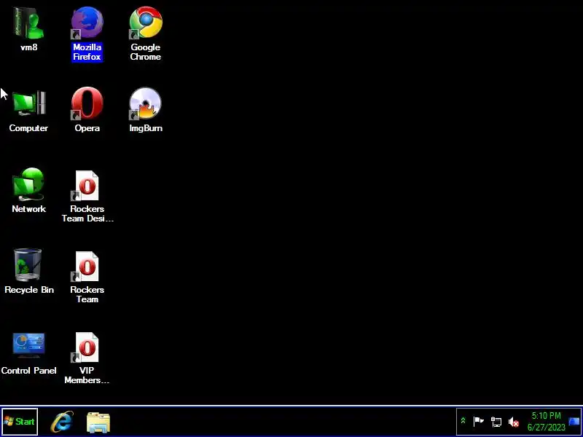Click the Start button
This screenshot has height=437, width=583.
pyautogui.click(x=20, y=422)
